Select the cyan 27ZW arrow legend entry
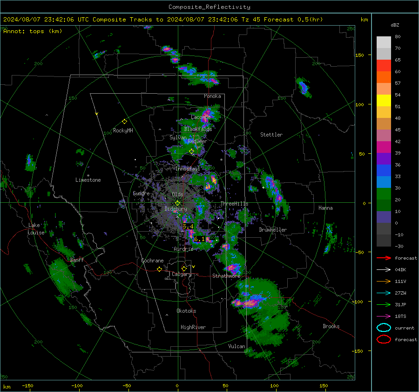This screenshot has height=392, width=419. pos(384,293)
